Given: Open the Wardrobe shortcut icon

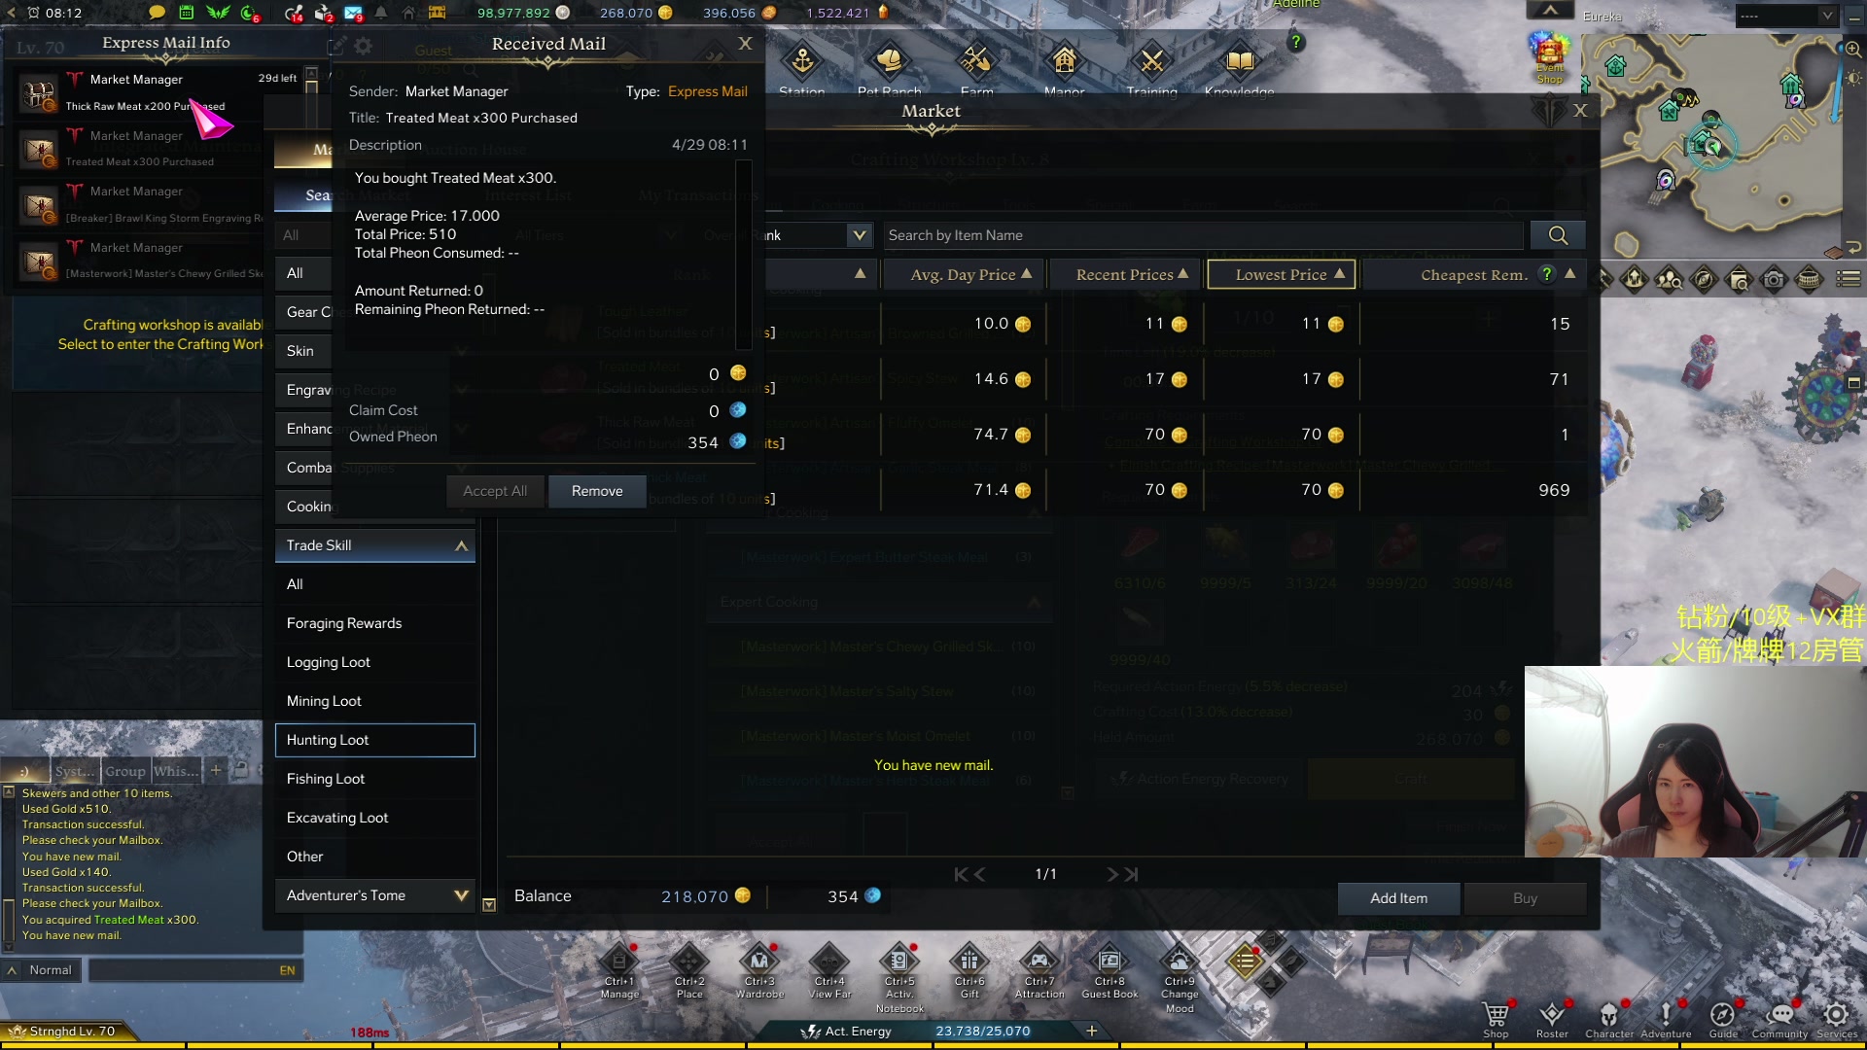Looking at the screenshot, I should (x=759, y=962).
